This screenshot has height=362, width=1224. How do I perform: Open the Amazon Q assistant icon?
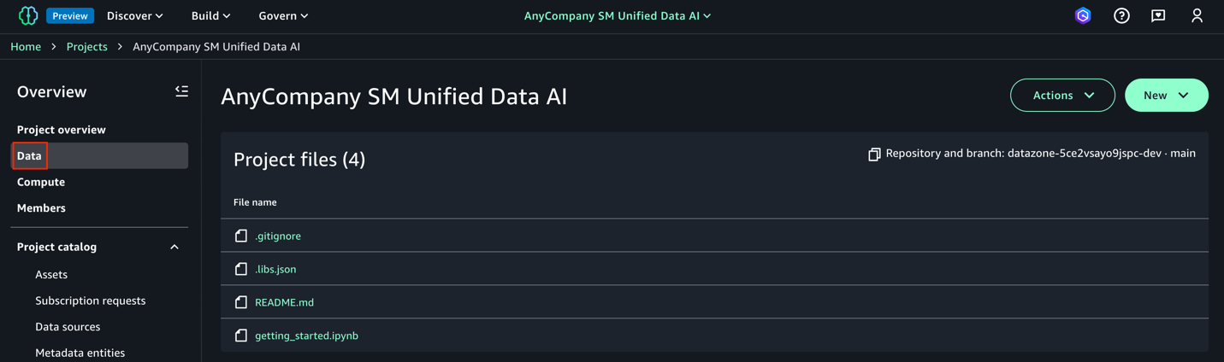coord(1083,15)
